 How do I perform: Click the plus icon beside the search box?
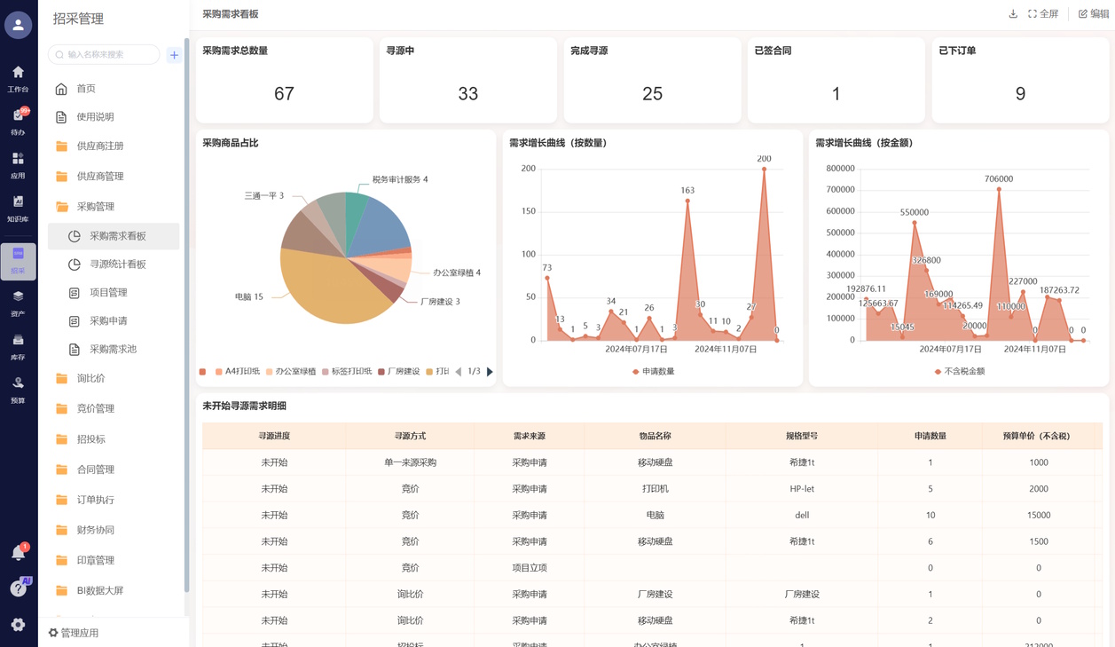pyautogui.click(x=174, y=55)
